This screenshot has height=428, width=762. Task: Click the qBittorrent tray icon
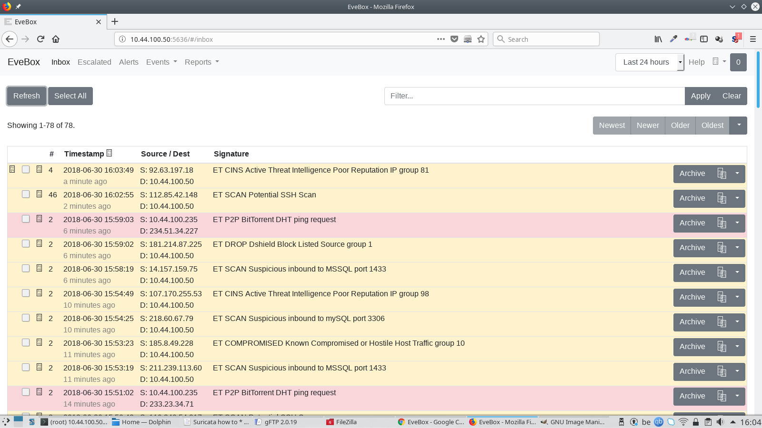(x=659, y=422)
